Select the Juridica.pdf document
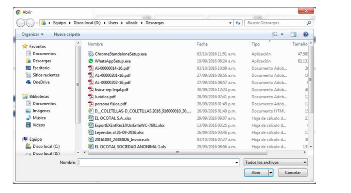 tap(105, 96)
